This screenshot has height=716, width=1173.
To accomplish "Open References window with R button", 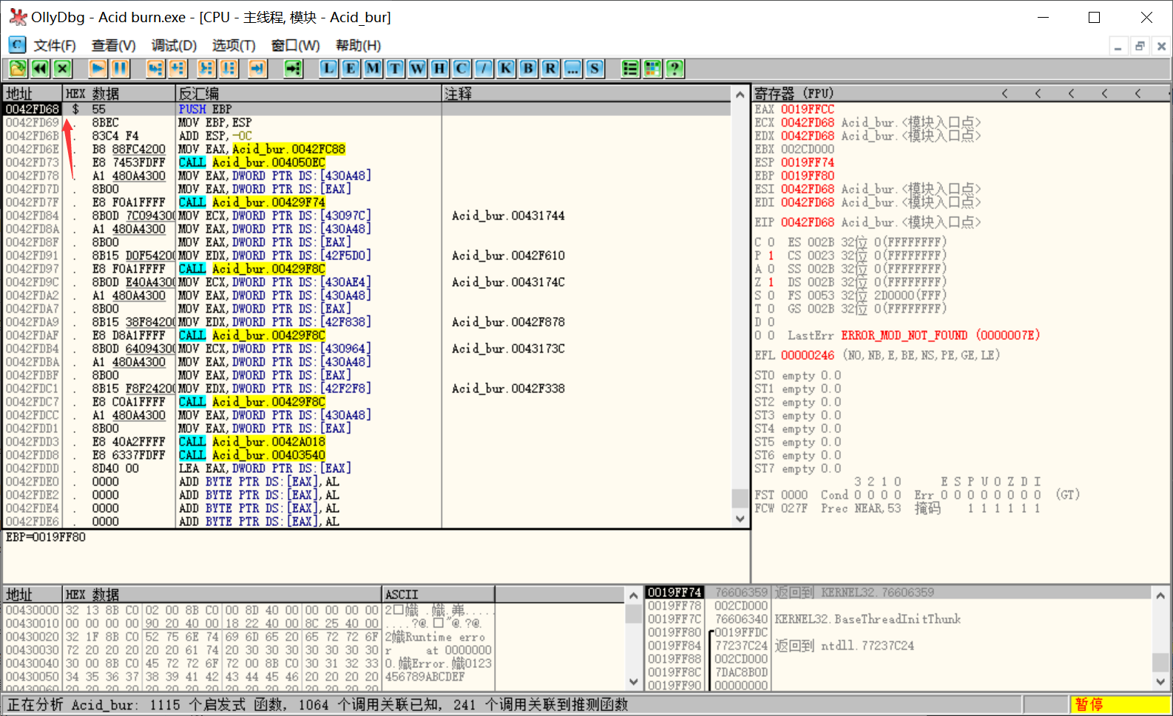I will (x=550, y=69).
